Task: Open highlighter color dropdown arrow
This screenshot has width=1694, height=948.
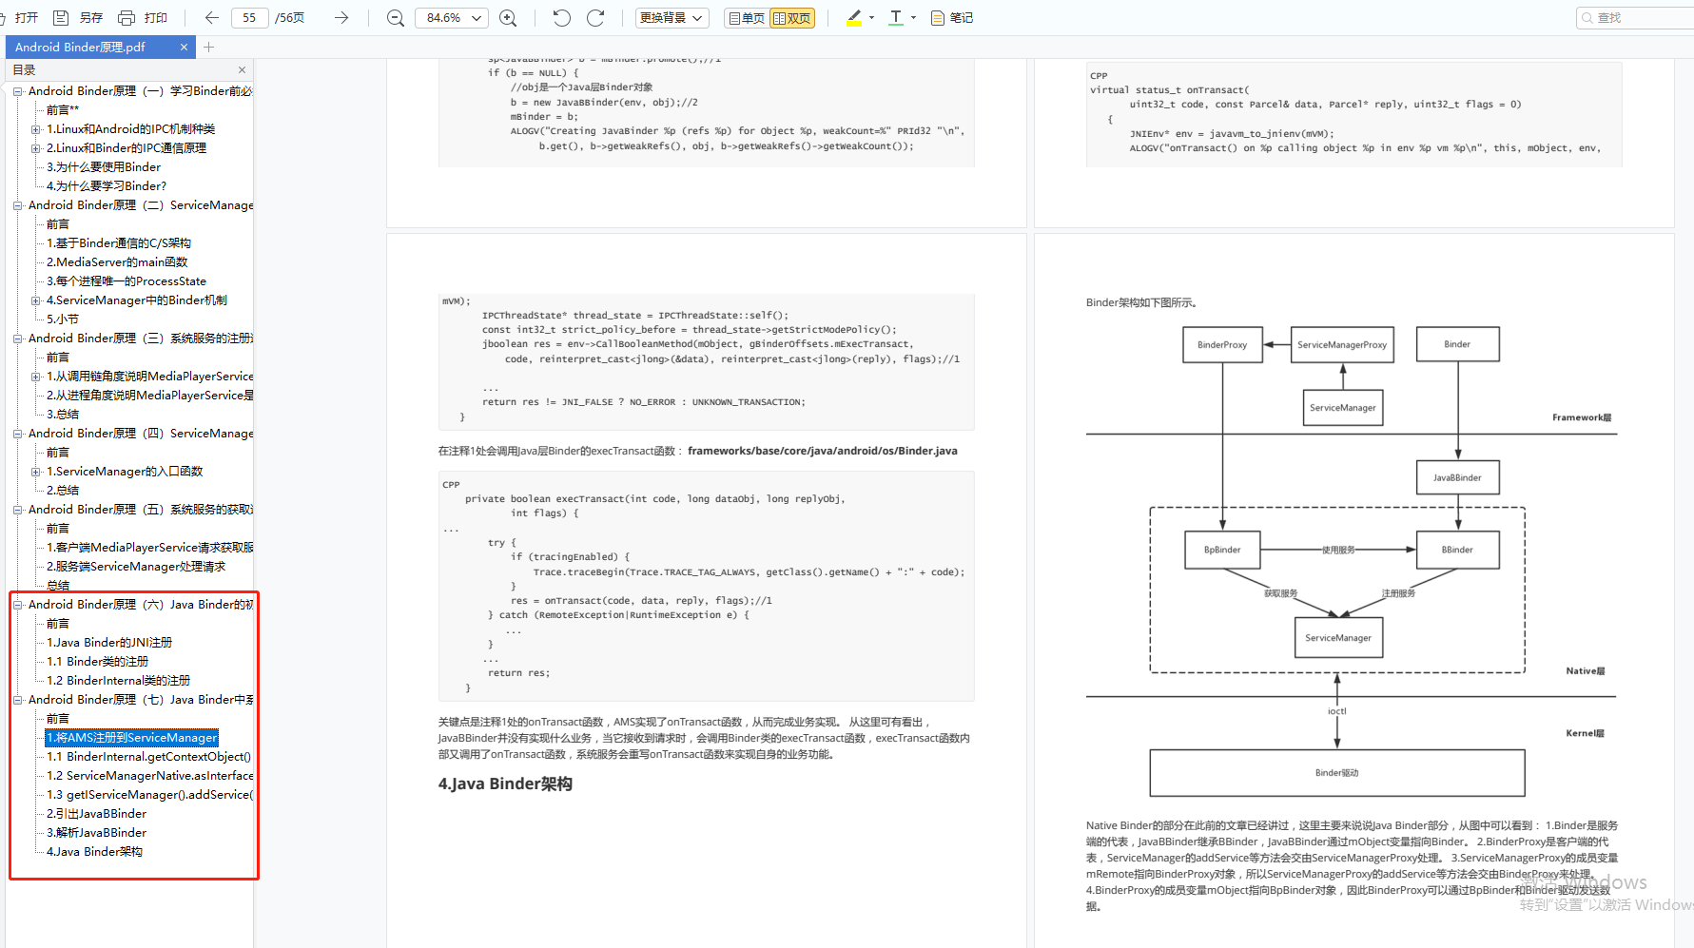Action: pos(871,17)
